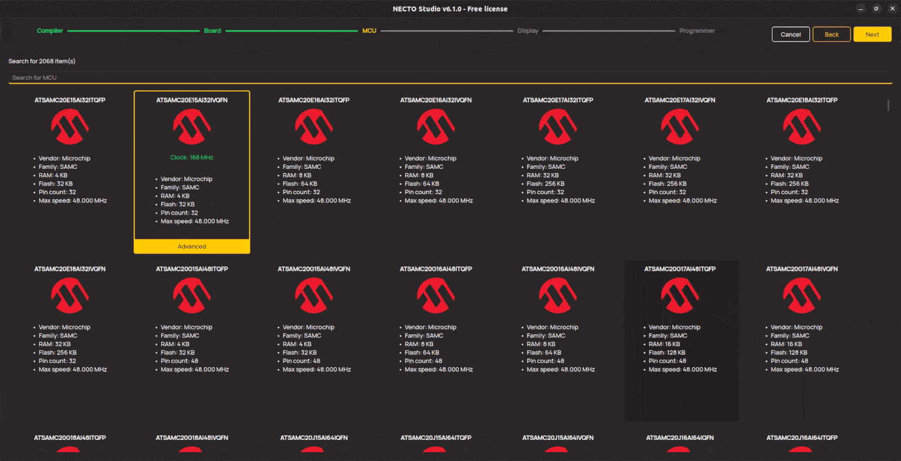Select Microchip logo under ATSAMC20E16AI32IVQFN
The width and height of the screenshot is (901, 461).
coord(436,127)
